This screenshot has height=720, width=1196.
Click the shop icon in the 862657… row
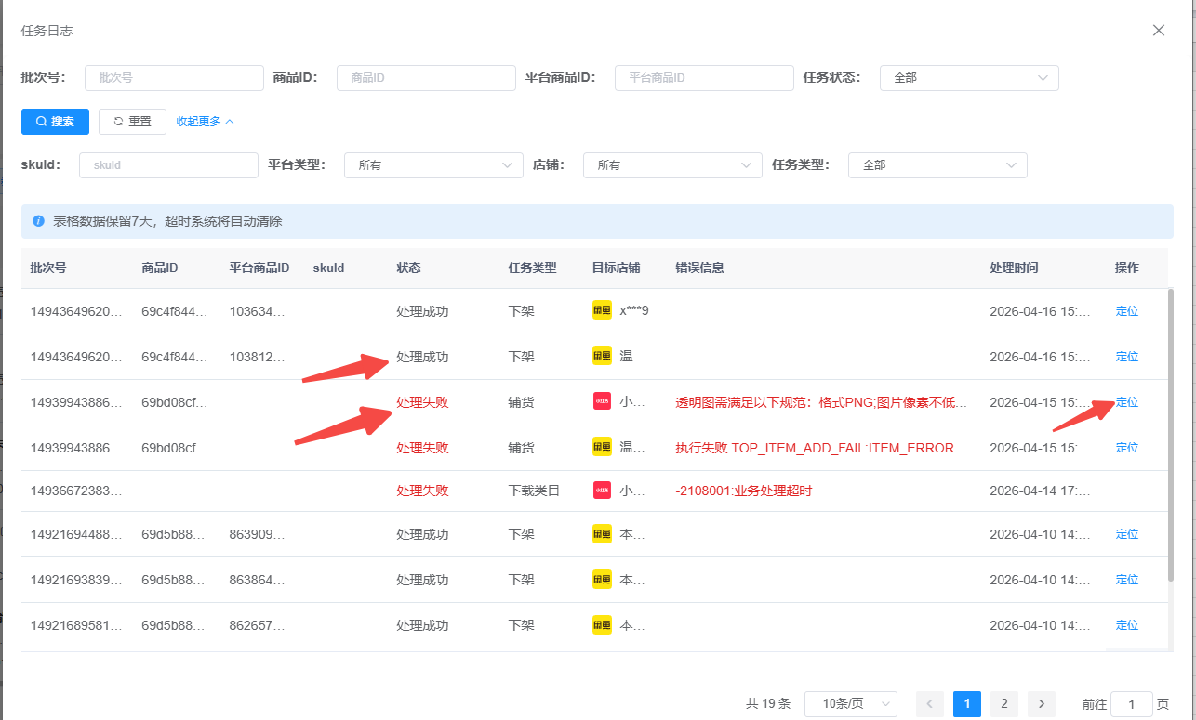(602, 624)
